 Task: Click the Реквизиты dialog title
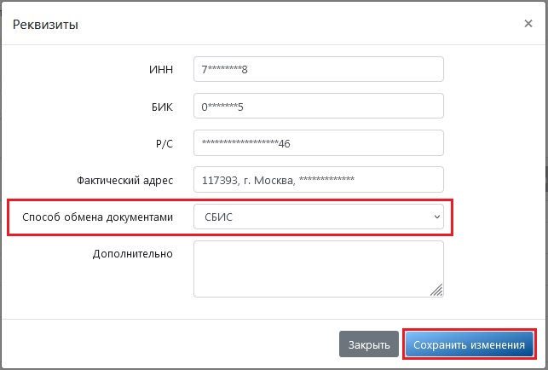pyautogui.click(x=45, y=25)
